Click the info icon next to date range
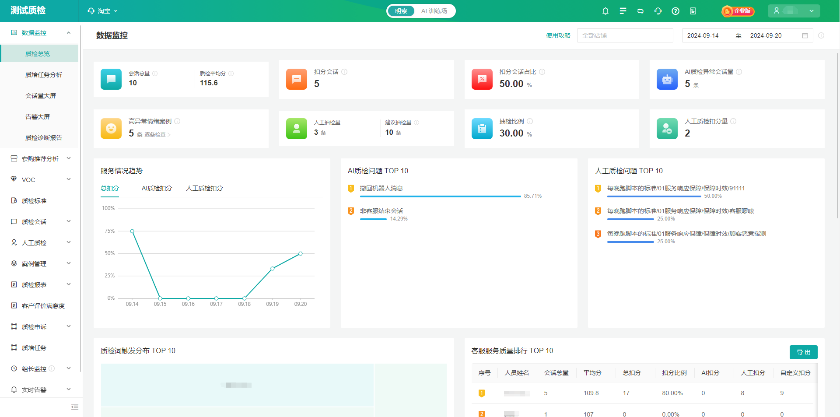This screenshot has width=840, height=417. tap(821, 35)
